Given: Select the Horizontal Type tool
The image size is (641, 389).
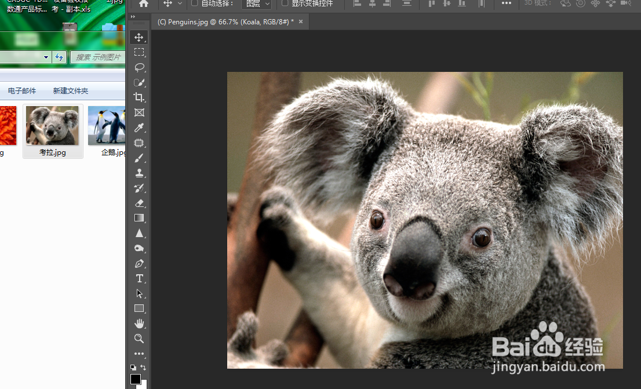Looking at the screenshot, I should [x=139, y=278].
